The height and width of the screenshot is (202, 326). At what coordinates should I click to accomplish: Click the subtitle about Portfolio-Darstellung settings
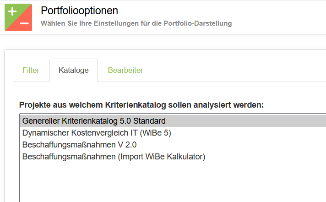click(x=136, y=23)
